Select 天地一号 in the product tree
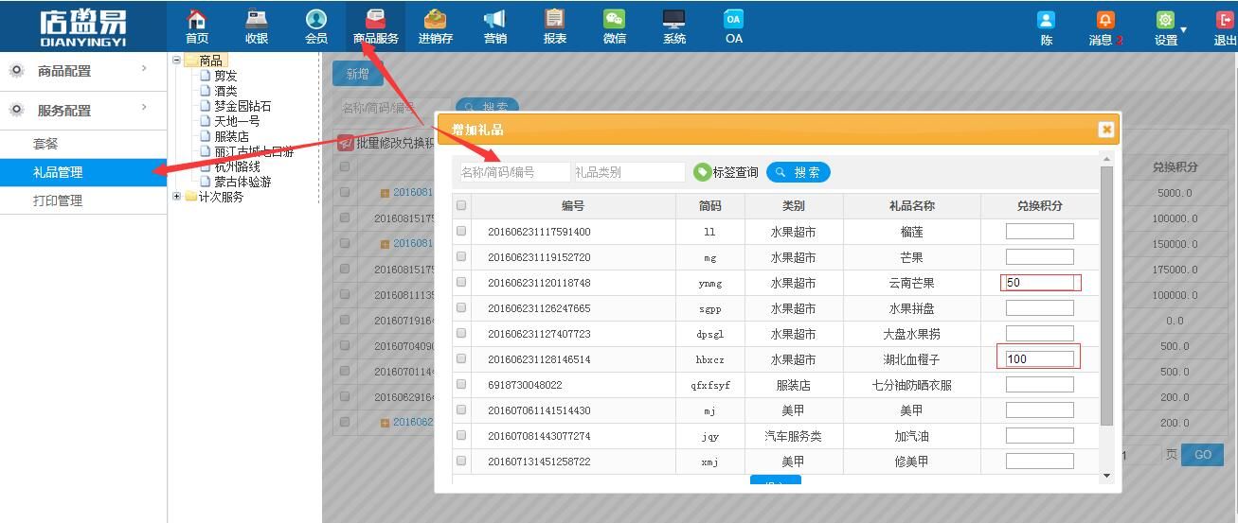The image size is (1238, 523). tap(237, 121)
